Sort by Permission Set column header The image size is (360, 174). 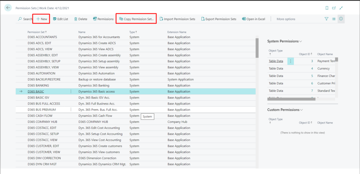(37, 32)
